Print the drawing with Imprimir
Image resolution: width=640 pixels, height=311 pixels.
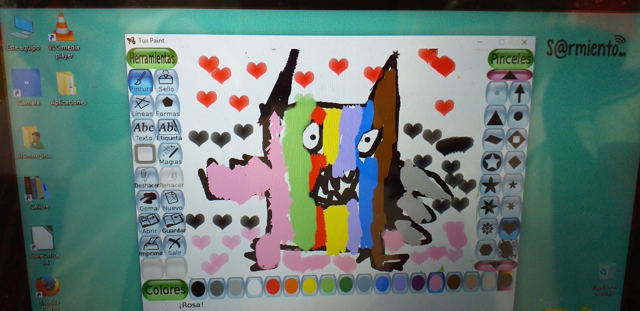[x=151, y=246]
